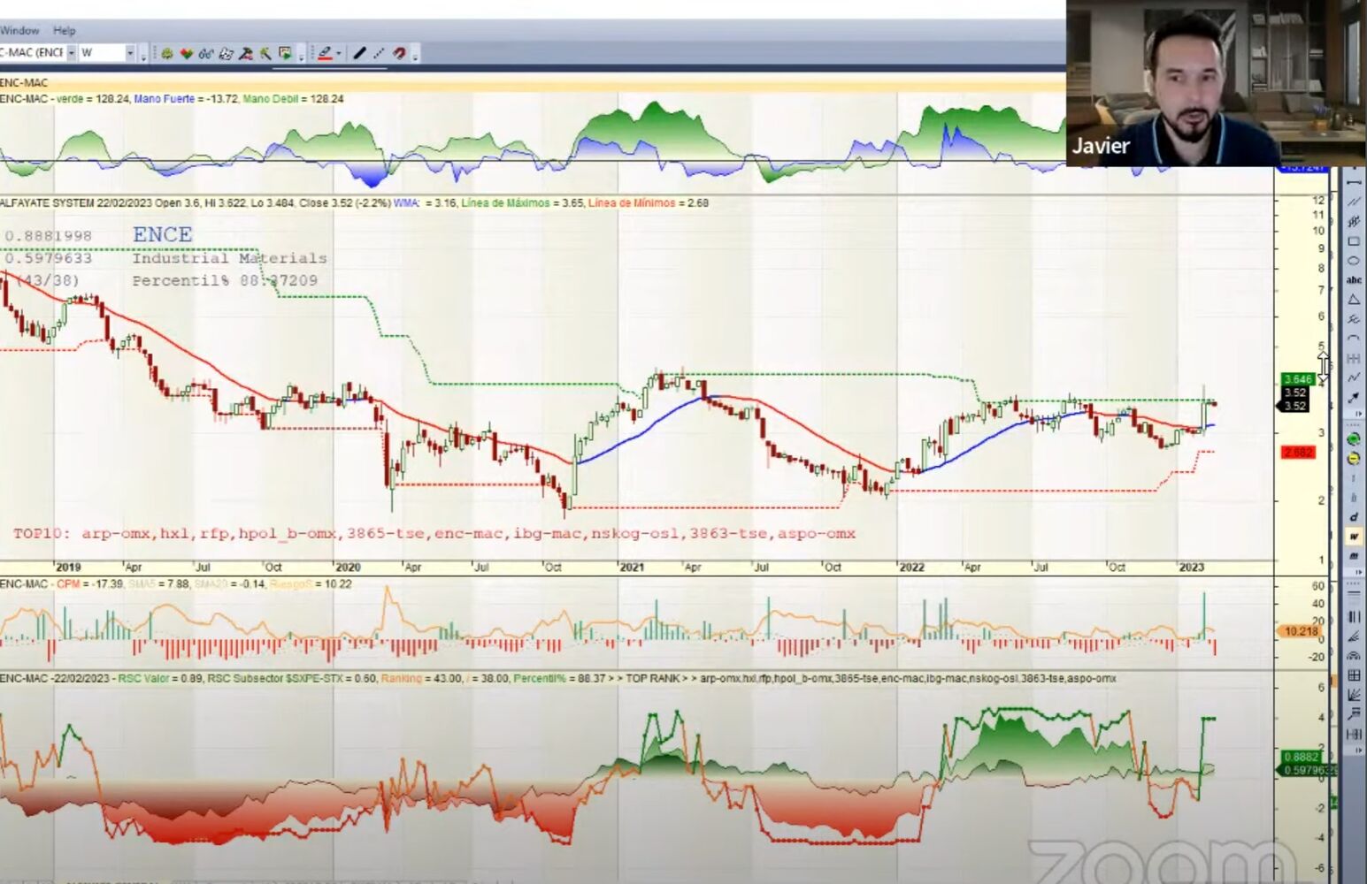Click the magic wand toolbar icon
Viewport: 1367px width, 884px height.
pyautogui.click(x=265, y=54)
